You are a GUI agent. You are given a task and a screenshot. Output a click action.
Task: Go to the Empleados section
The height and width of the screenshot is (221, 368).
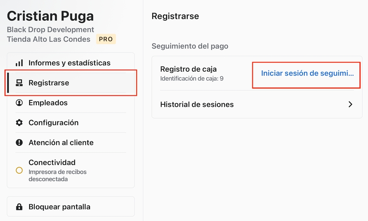(48, 103)
